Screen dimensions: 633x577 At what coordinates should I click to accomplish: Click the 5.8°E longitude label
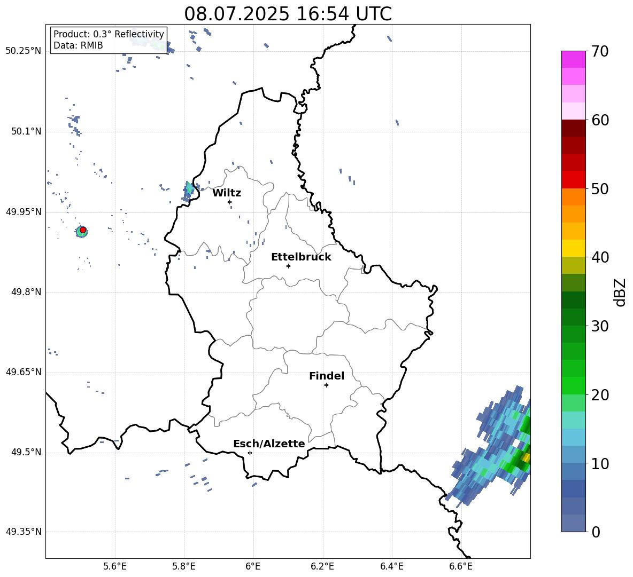(x=184, y=567)
